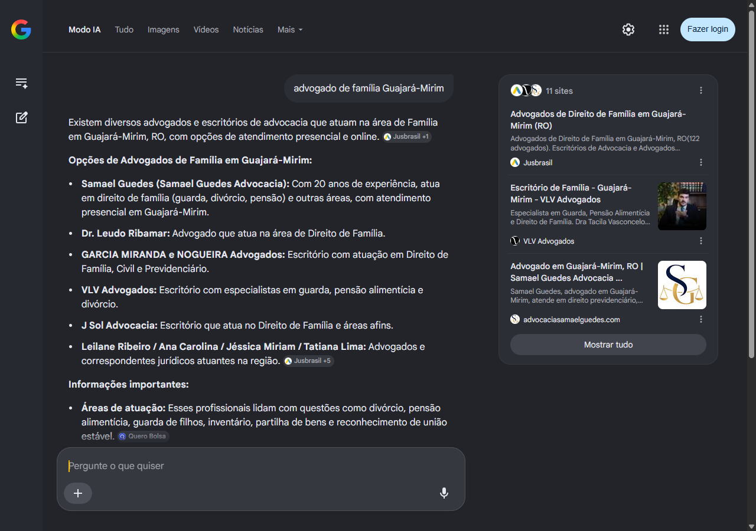
Task: Click the VLV Advogados favicon in the source row
Action: click(515, 241)
